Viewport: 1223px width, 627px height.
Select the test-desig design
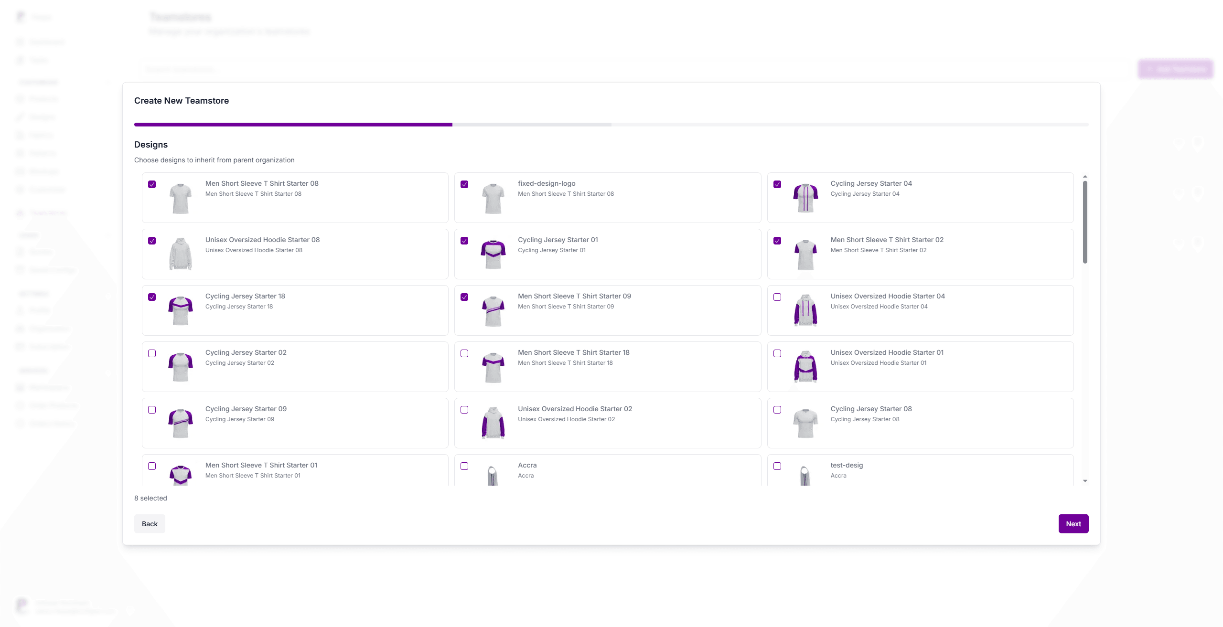[777, 466]
